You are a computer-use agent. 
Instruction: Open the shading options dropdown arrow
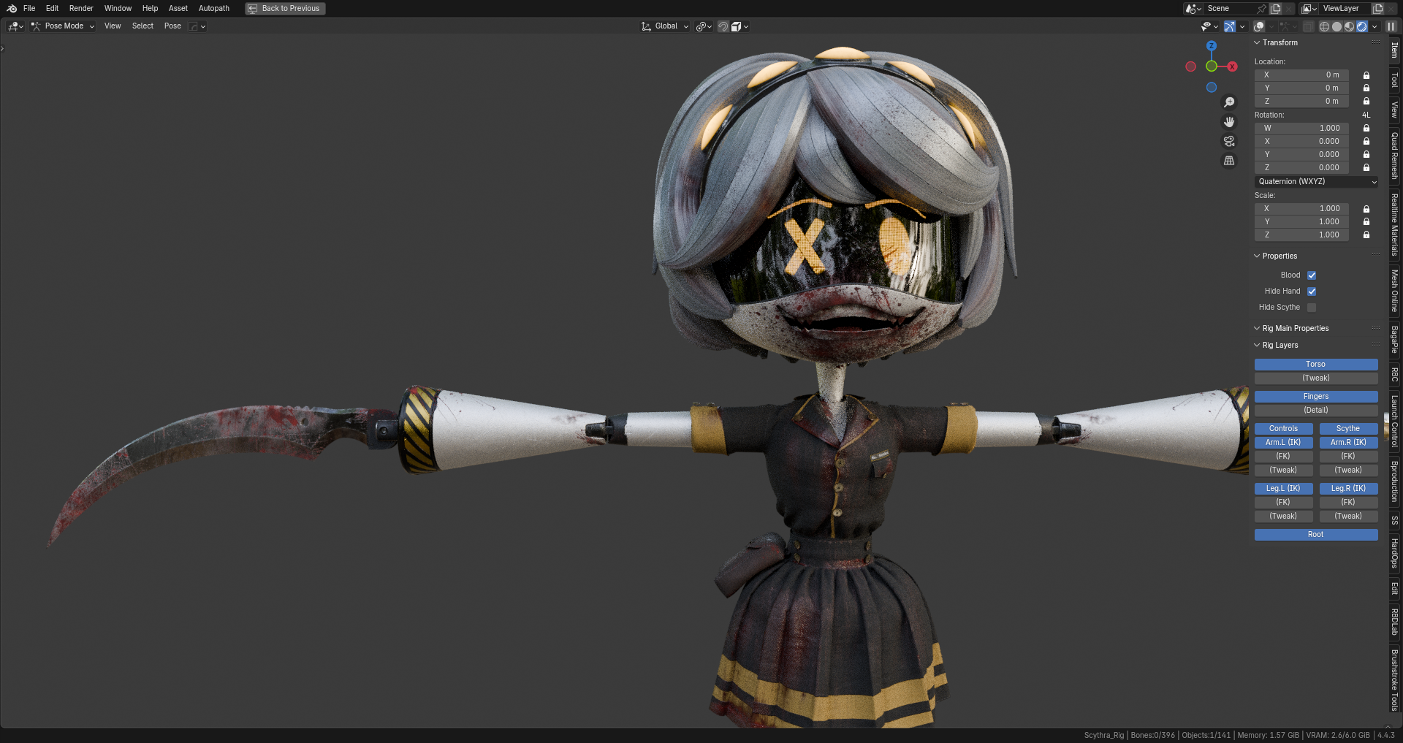(1375, 26)
